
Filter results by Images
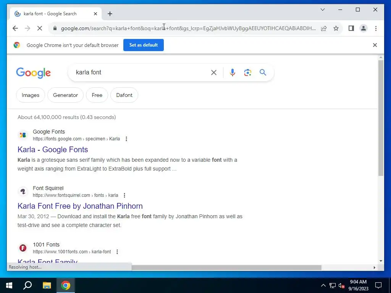(31, 95)
